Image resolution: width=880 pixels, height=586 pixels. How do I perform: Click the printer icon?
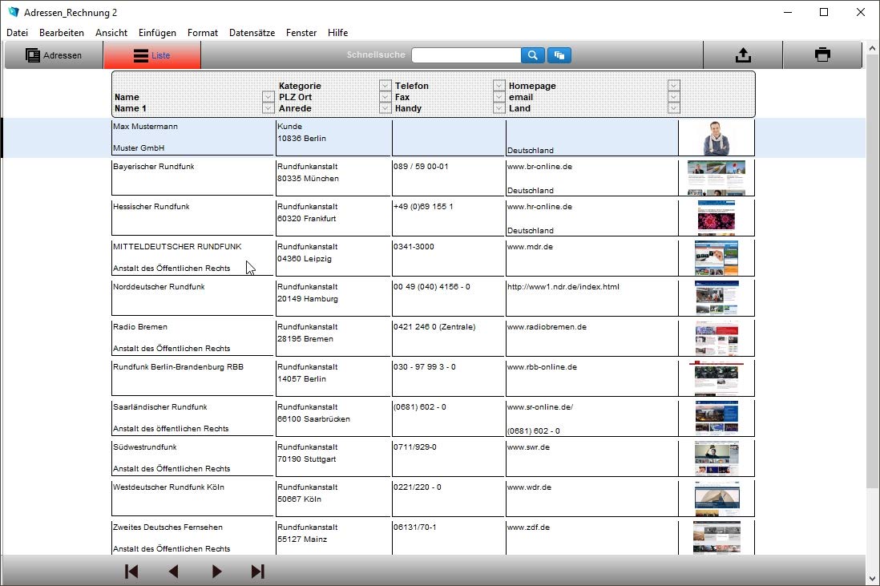point(822,55)
